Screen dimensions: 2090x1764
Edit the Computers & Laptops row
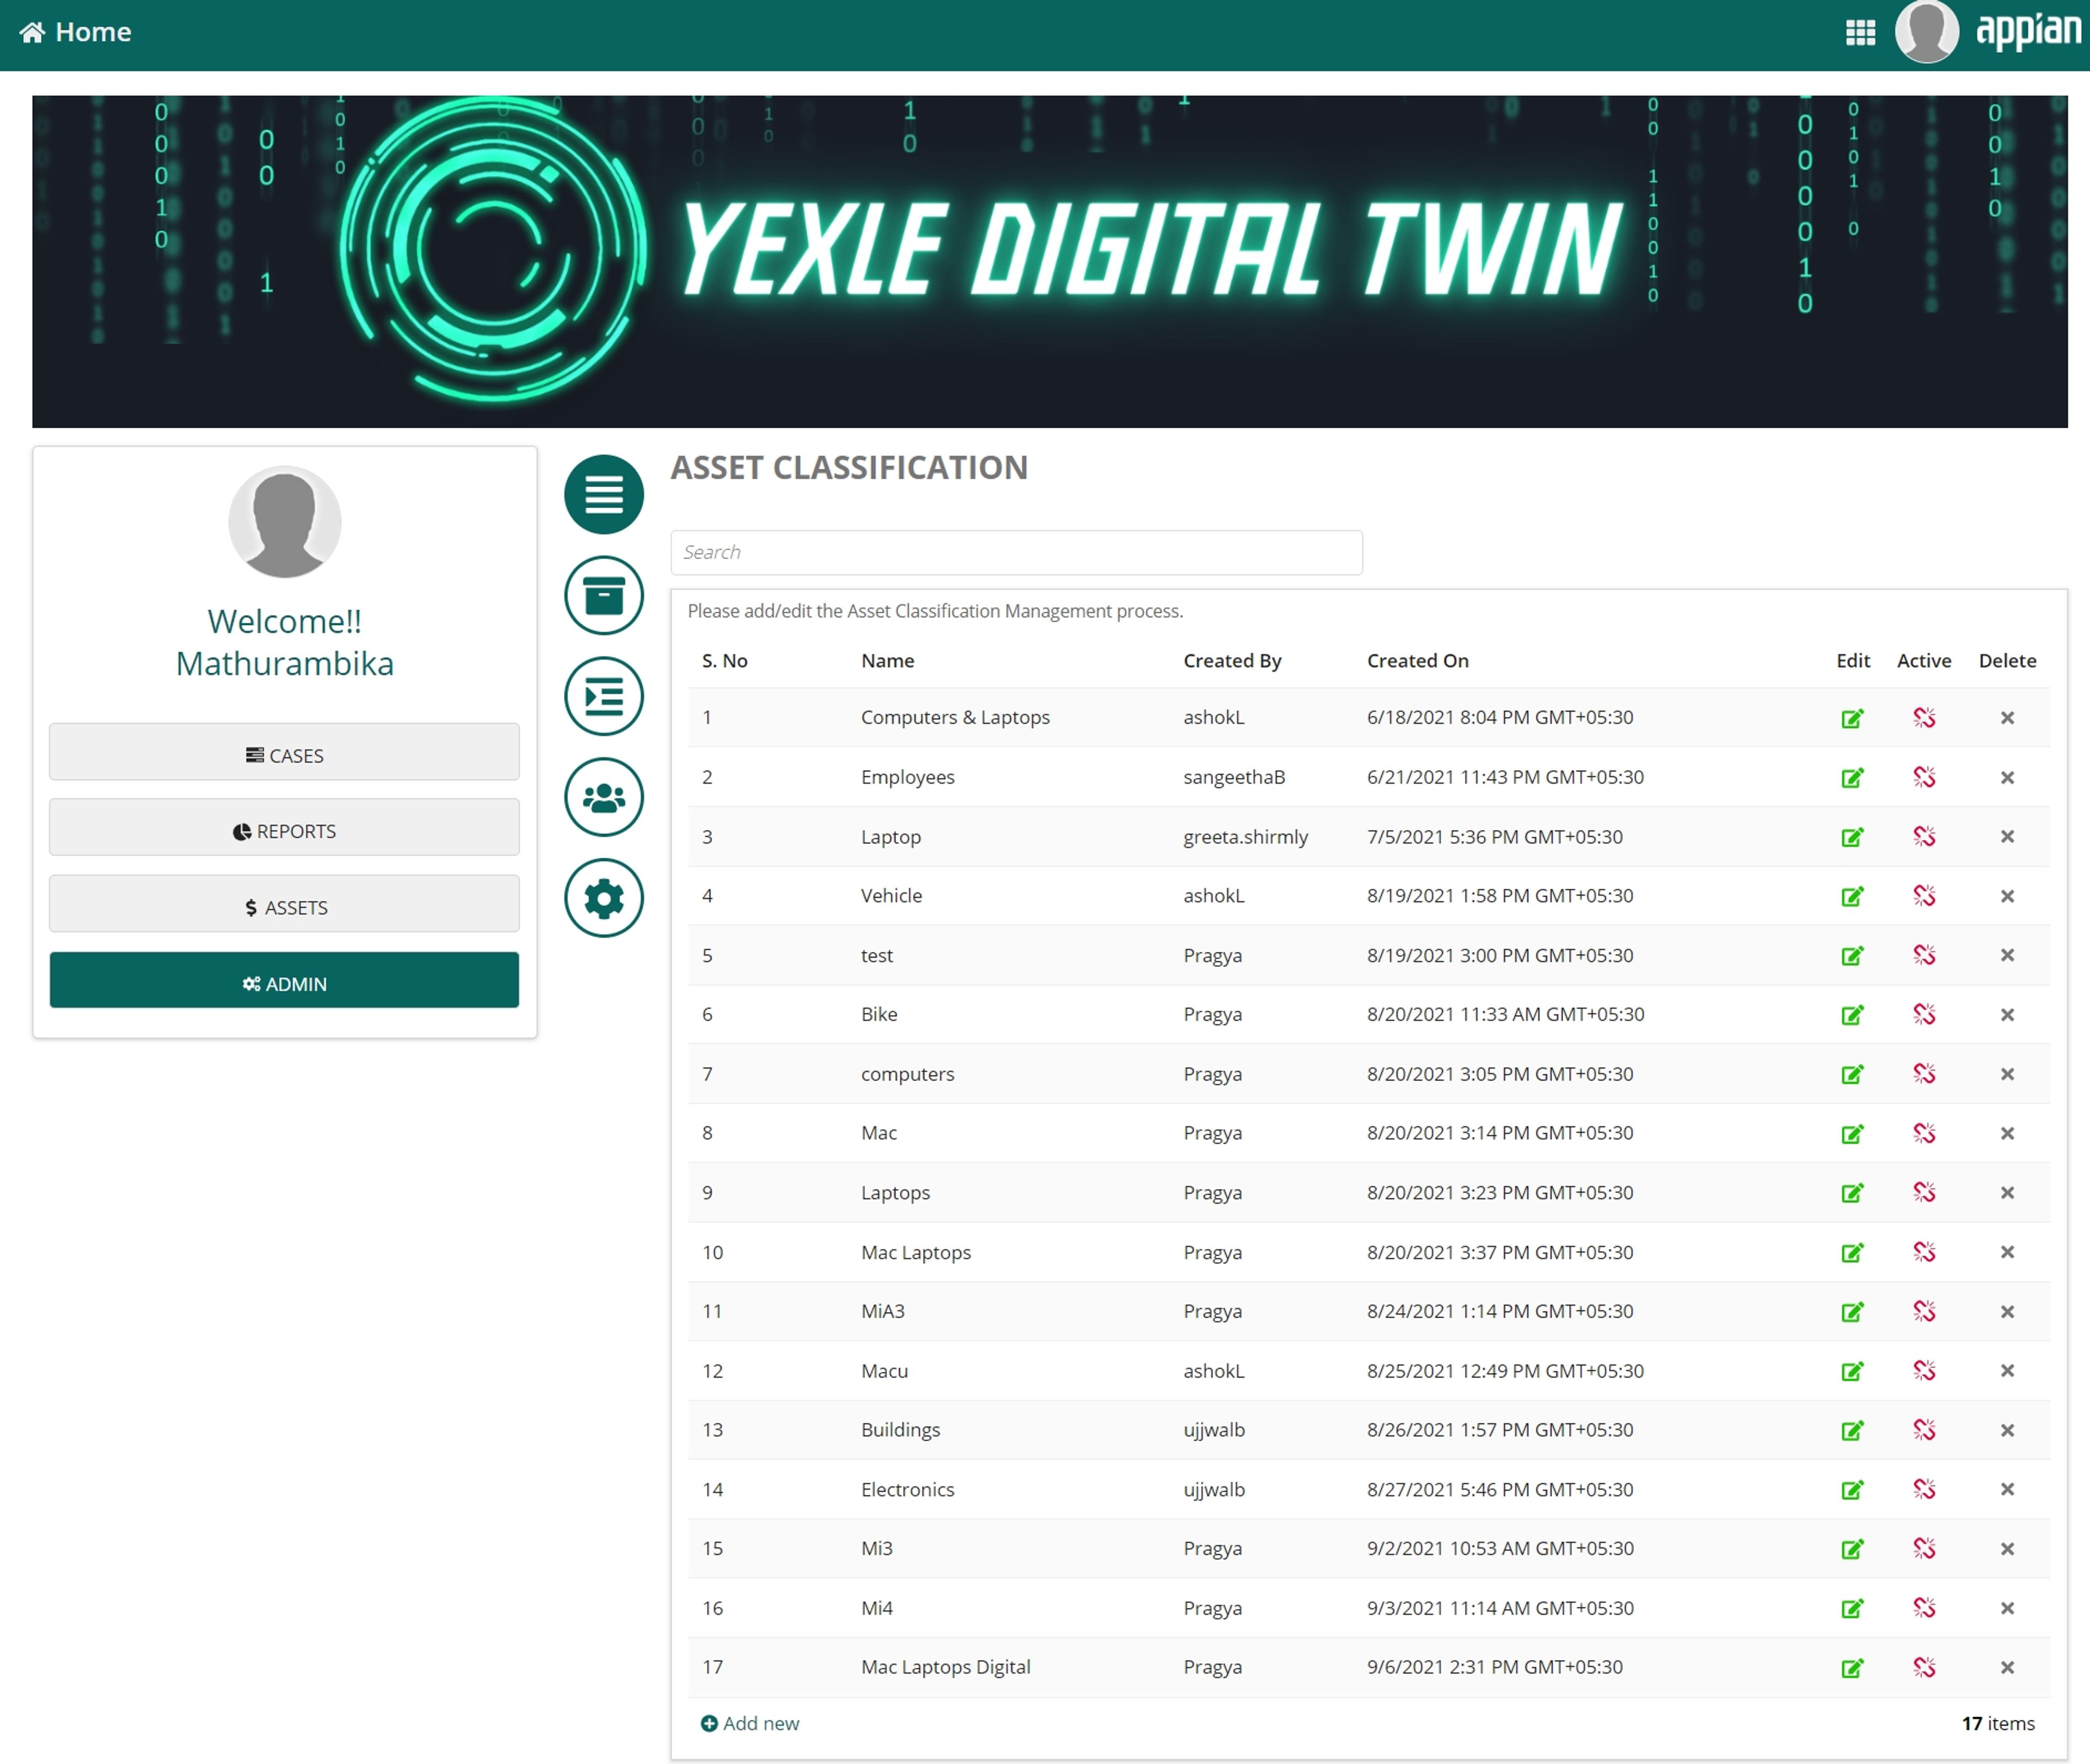(x=1852, y=718)
